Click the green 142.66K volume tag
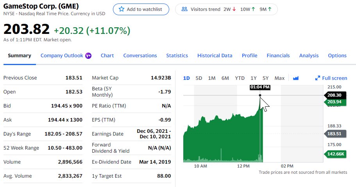This screenshot has width=356, height=187. point(335,154)
